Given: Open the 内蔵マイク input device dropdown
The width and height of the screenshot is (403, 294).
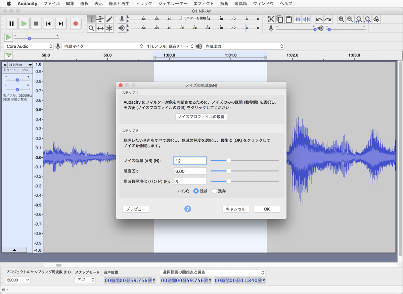Looking at the screenshot, I should pyautogui.click(x=103, y=46).
